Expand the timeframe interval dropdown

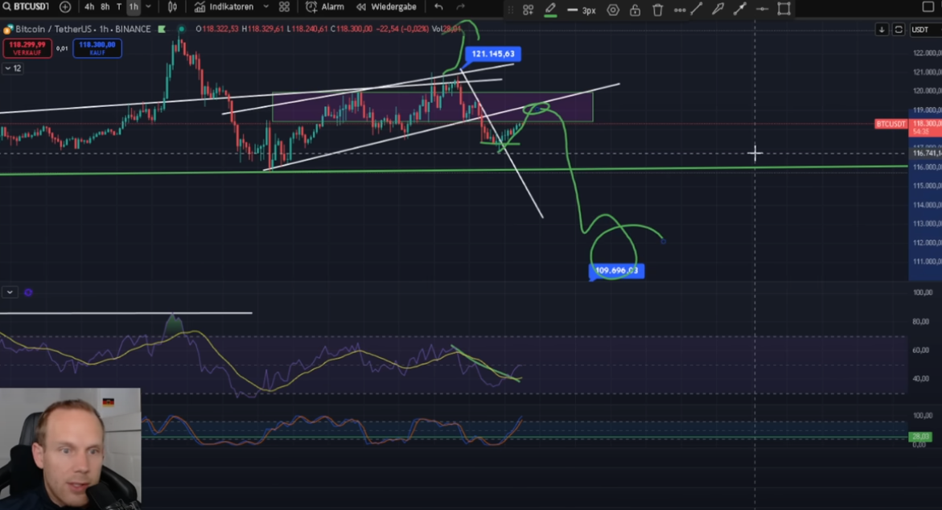point(148,7)
